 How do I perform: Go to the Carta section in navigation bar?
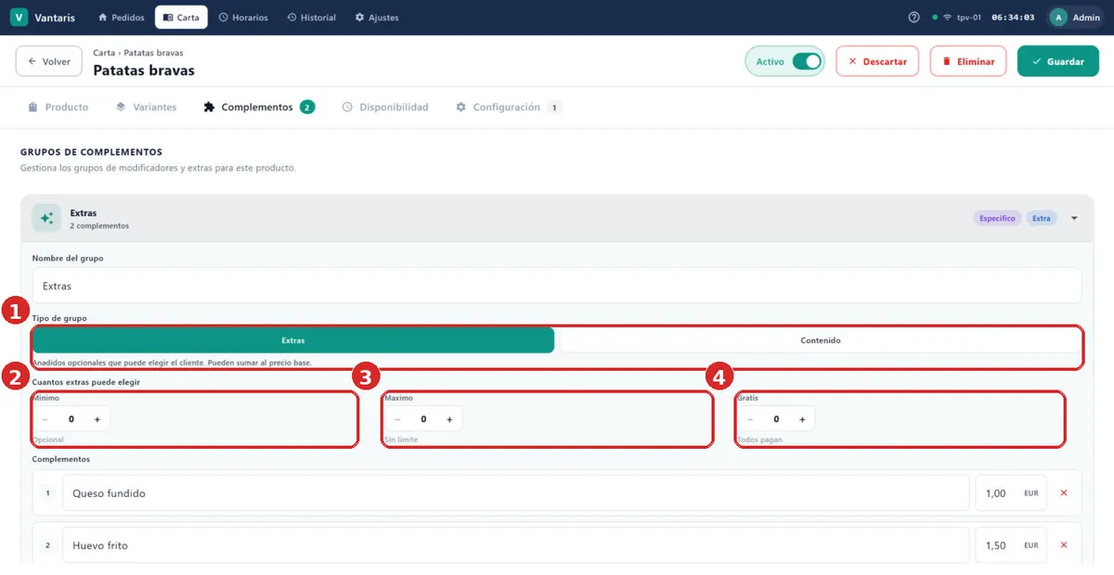181,18
